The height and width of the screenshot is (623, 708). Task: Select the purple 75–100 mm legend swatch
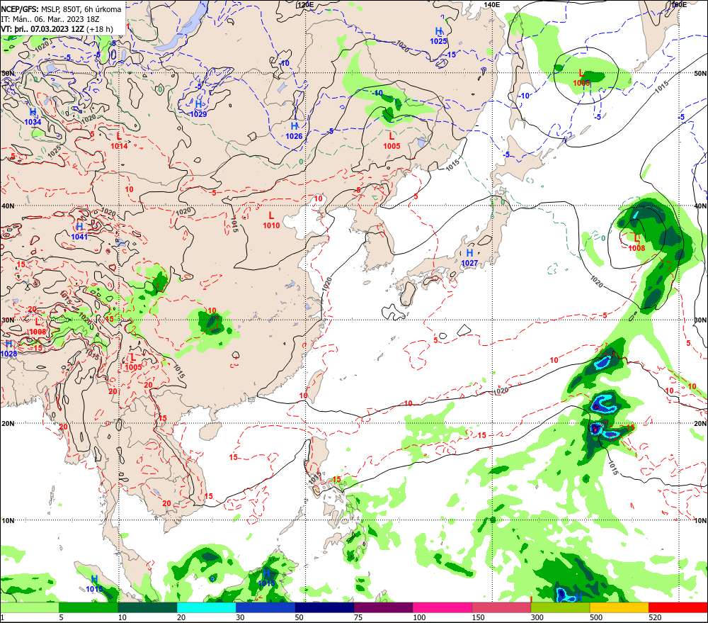pyautogui.click(x=383, y=607)
